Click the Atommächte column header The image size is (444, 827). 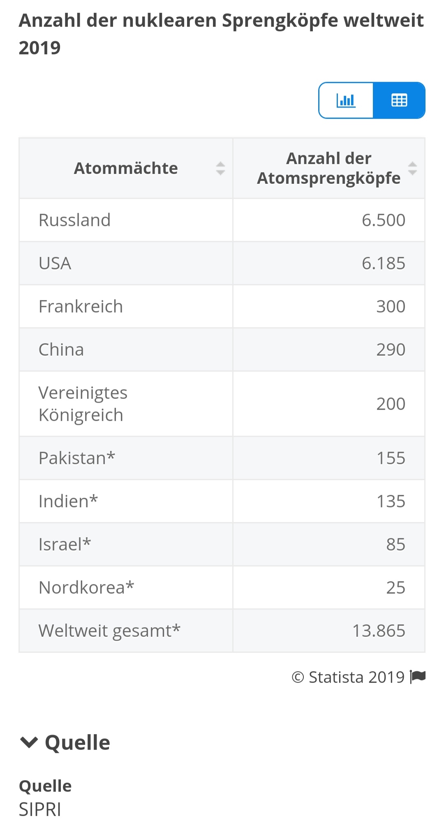coord(126,168)
